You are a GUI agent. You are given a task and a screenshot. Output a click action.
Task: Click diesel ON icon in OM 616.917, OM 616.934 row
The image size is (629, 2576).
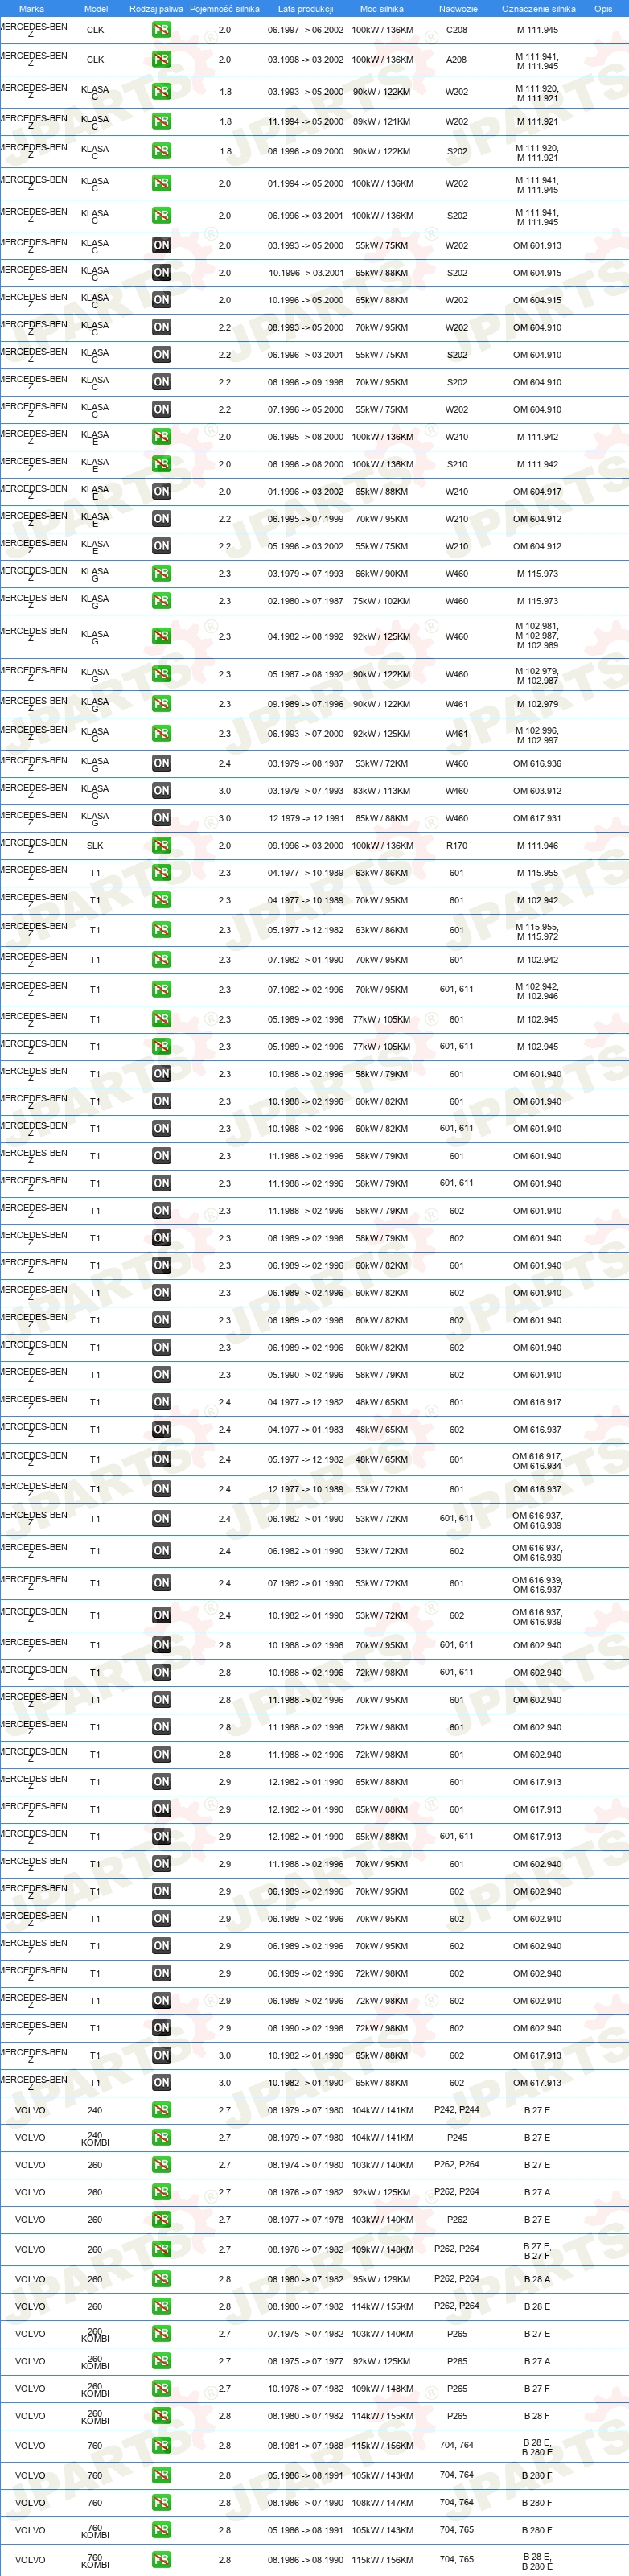[161, 1459]
